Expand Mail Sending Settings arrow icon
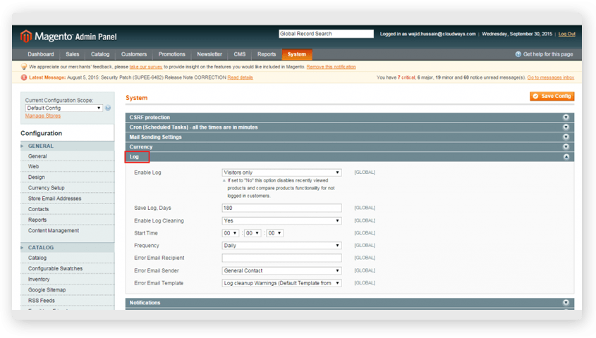This screenshot has width=596, height=338. (x=566, y=137)
